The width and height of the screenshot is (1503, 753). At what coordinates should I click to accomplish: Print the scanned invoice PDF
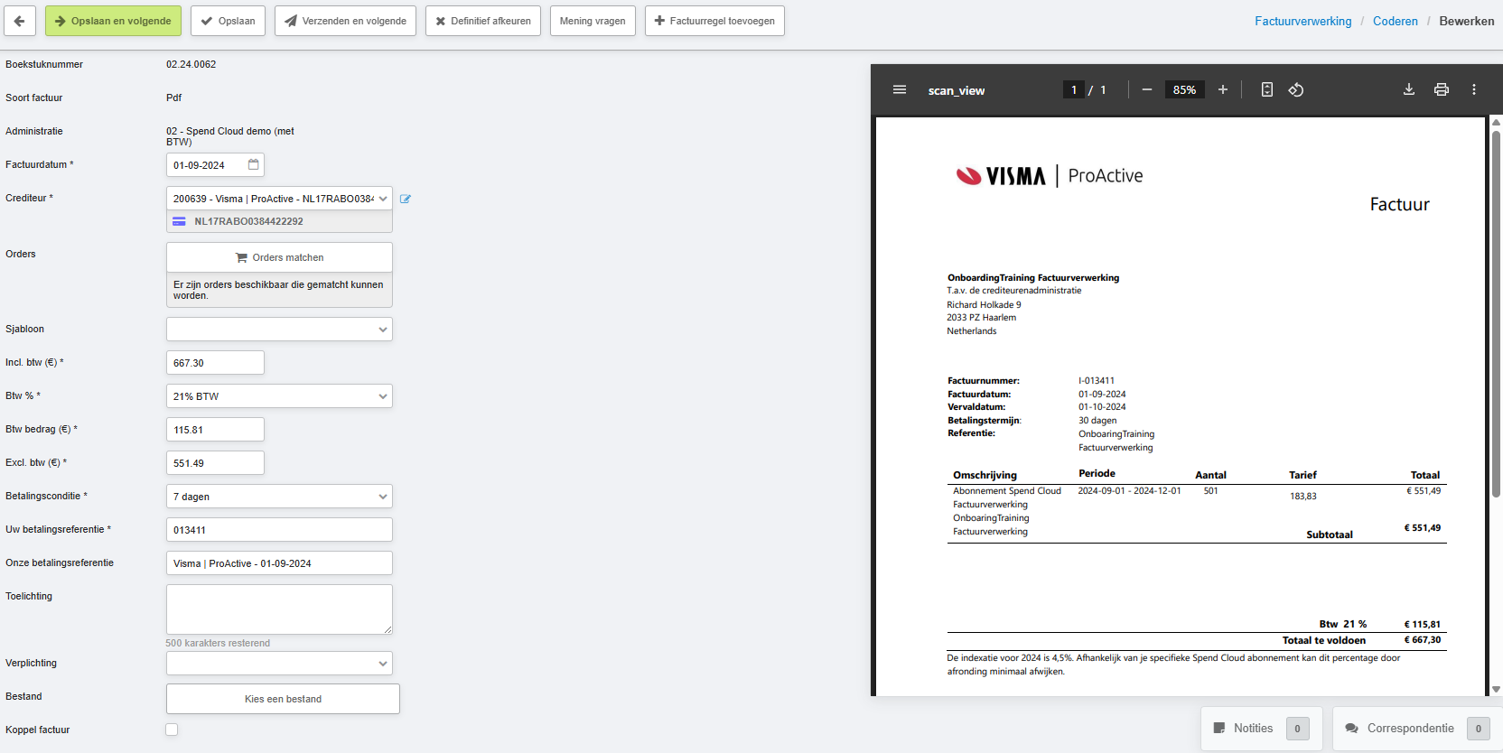(x=1442, y=89)
